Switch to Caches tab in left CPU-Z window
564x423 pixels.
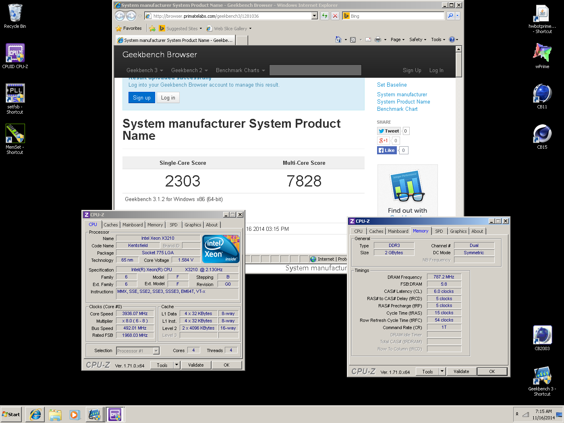[111, 225]
